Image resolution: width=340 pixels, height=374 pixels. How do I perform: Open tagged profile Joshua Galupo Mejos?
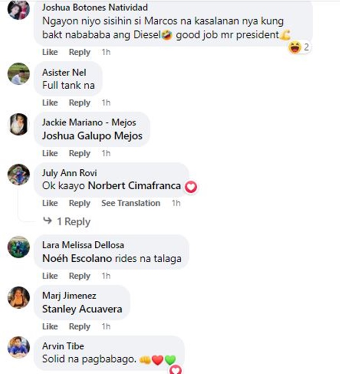click(92, 136)
